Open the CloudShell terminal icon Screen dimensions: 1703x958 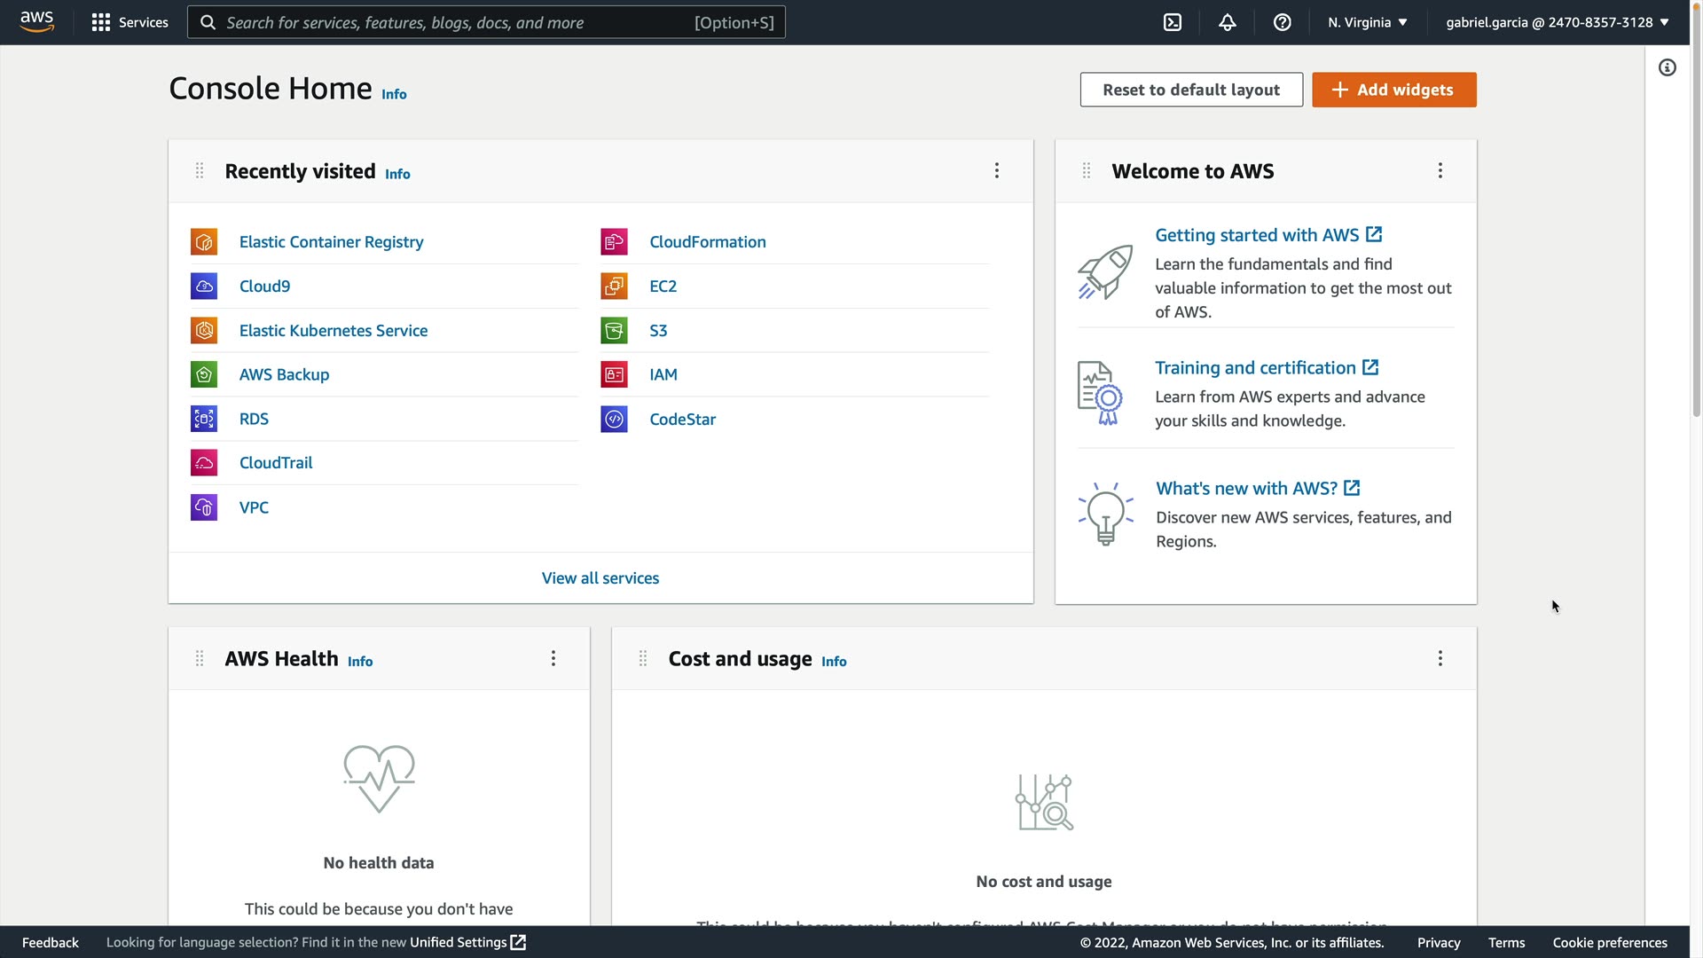1173,22
